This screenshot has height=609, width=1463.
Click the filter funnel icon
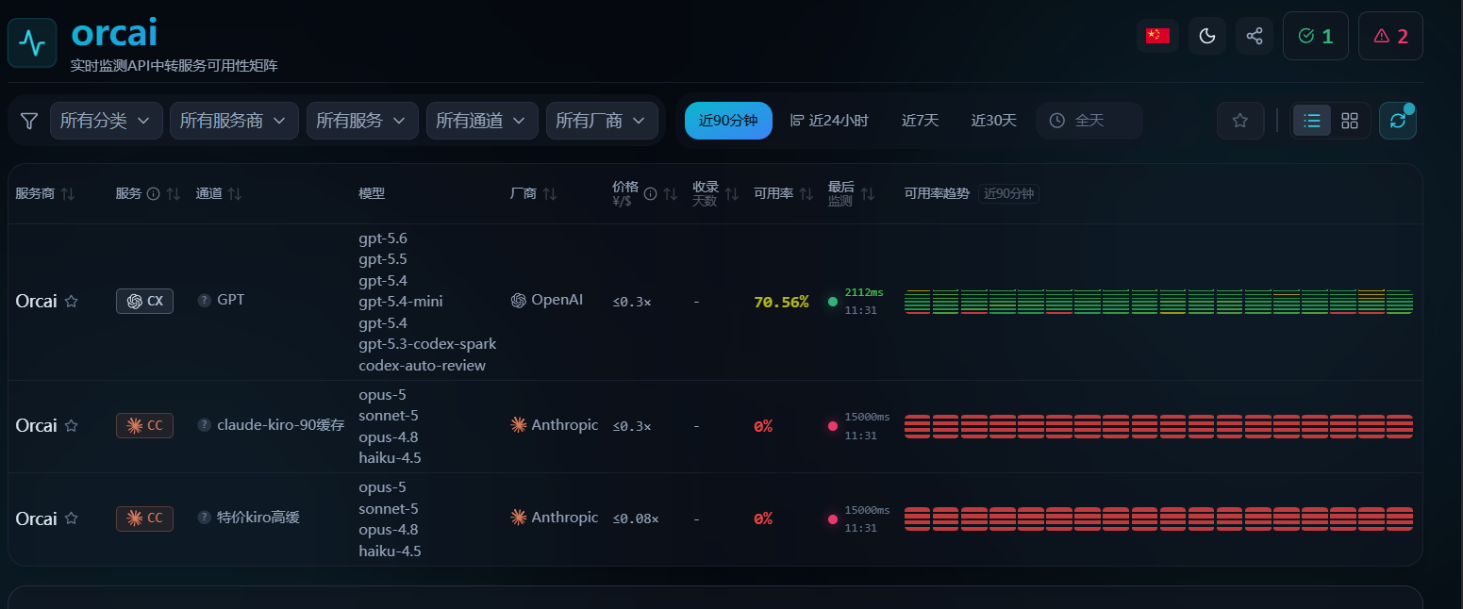29,121
